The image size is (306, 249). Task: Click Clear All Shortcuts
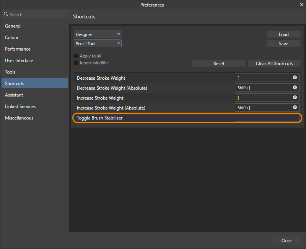(274, 63)
